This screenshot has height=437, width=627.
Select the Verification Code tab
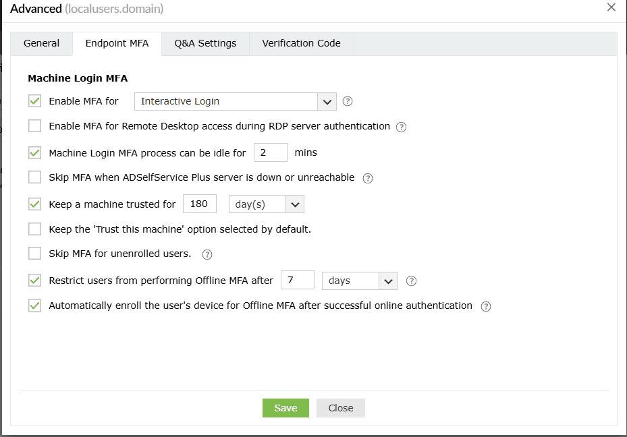point(301,42)
